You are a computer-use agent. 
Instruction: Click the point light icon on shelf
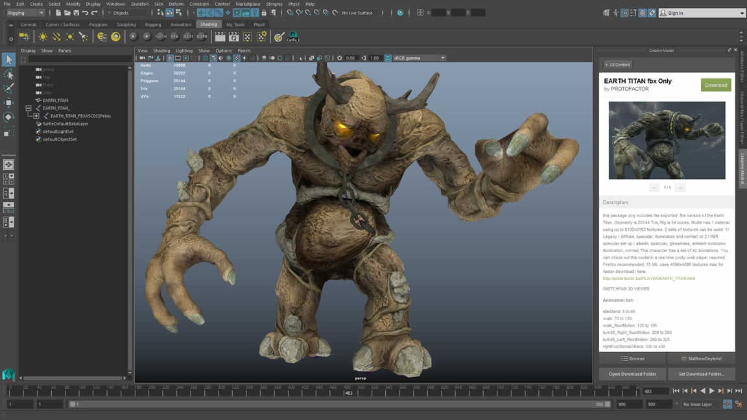tap(70, 37)
